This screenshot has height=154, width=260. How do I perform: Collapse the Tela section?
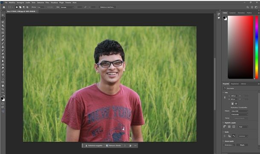point(223,93)
